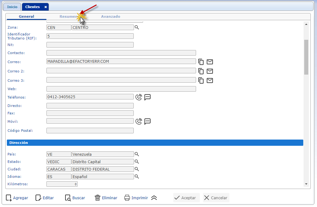Screen dimensions: 317x207
Task: Search País with the magnifier icon
Action: pos(137,154)
